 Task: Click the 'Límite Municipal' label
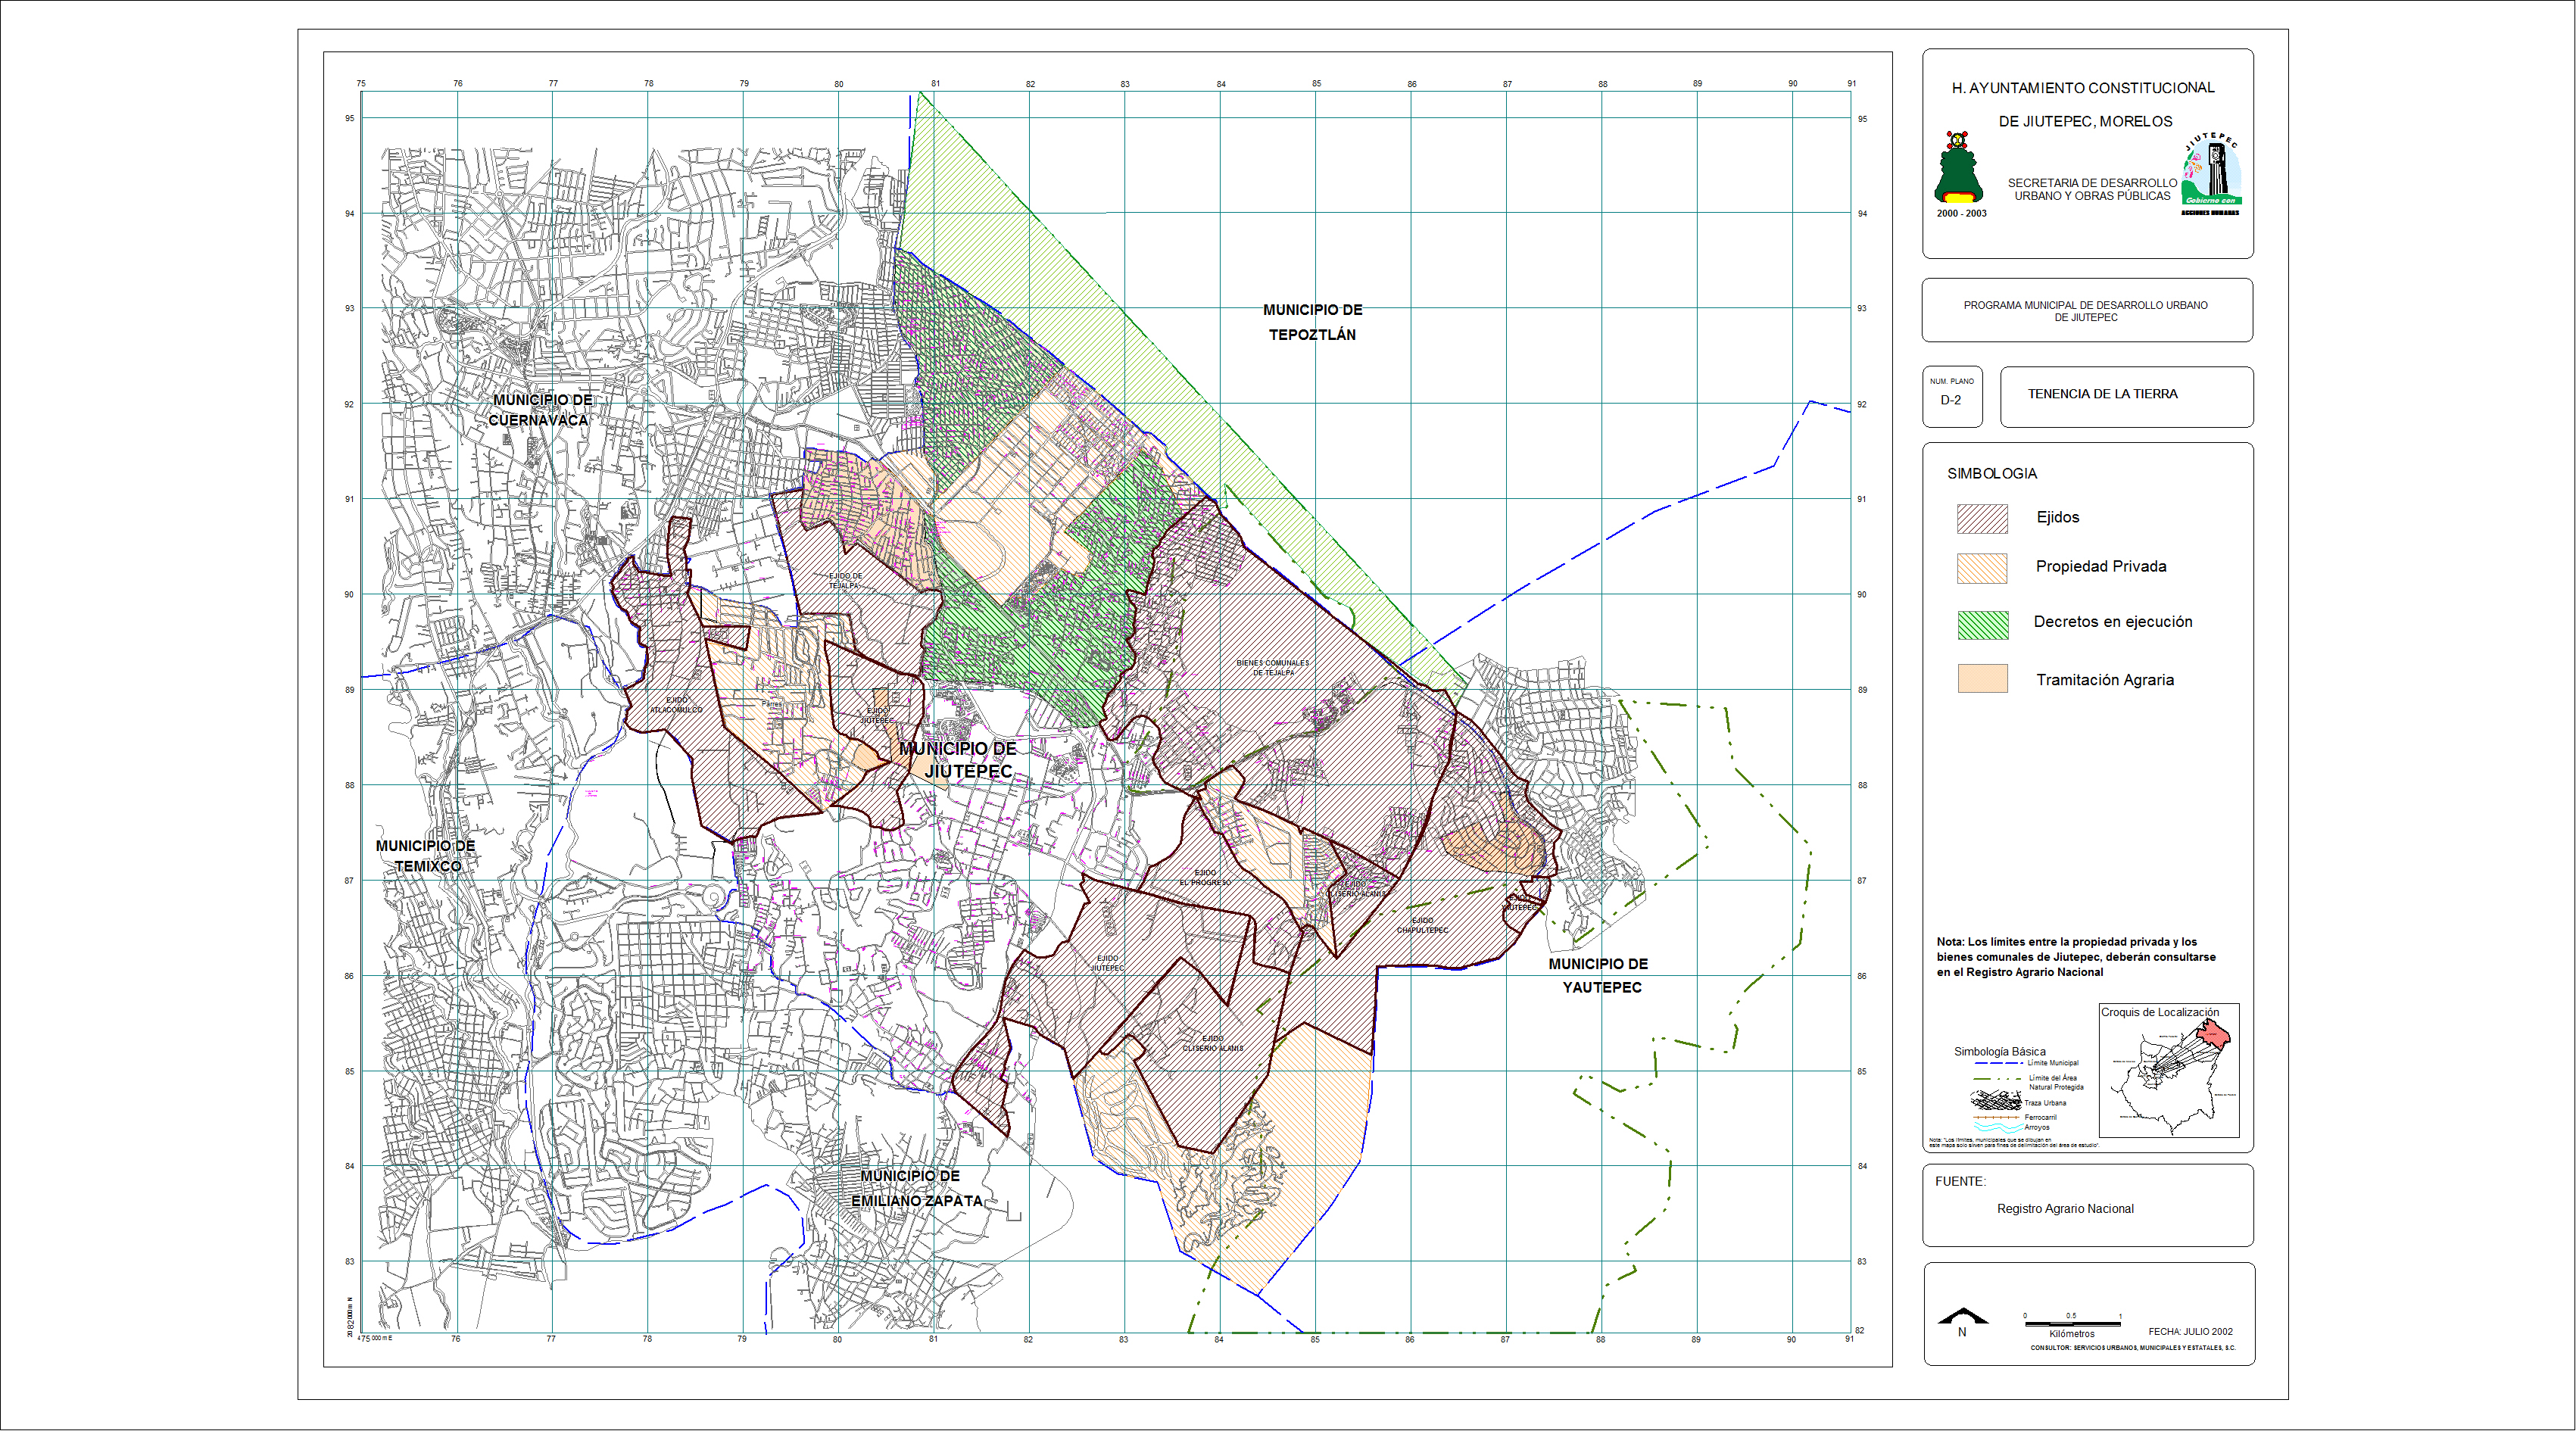(2053, 1063)
